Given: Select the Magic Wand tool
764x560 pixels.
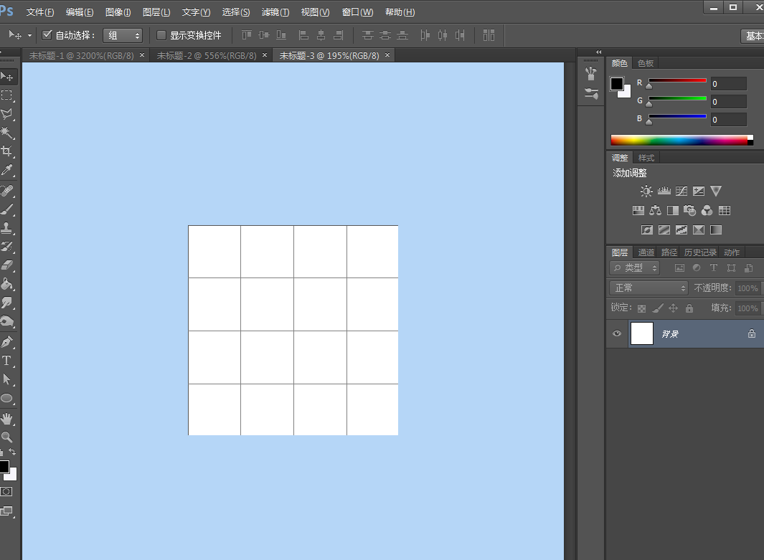Looking at the screenshot, I should [7, 133].
